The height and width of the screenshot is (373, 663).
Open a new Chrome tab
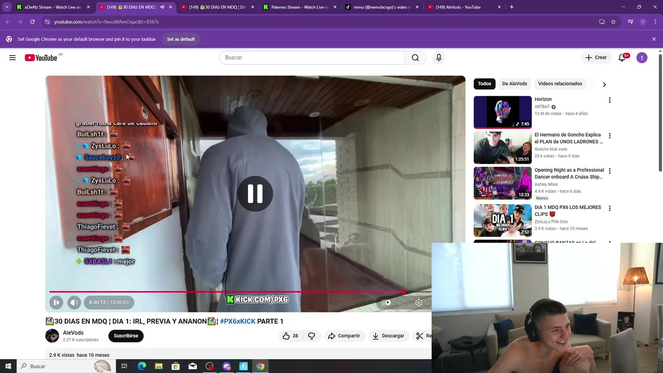[512, 7]
